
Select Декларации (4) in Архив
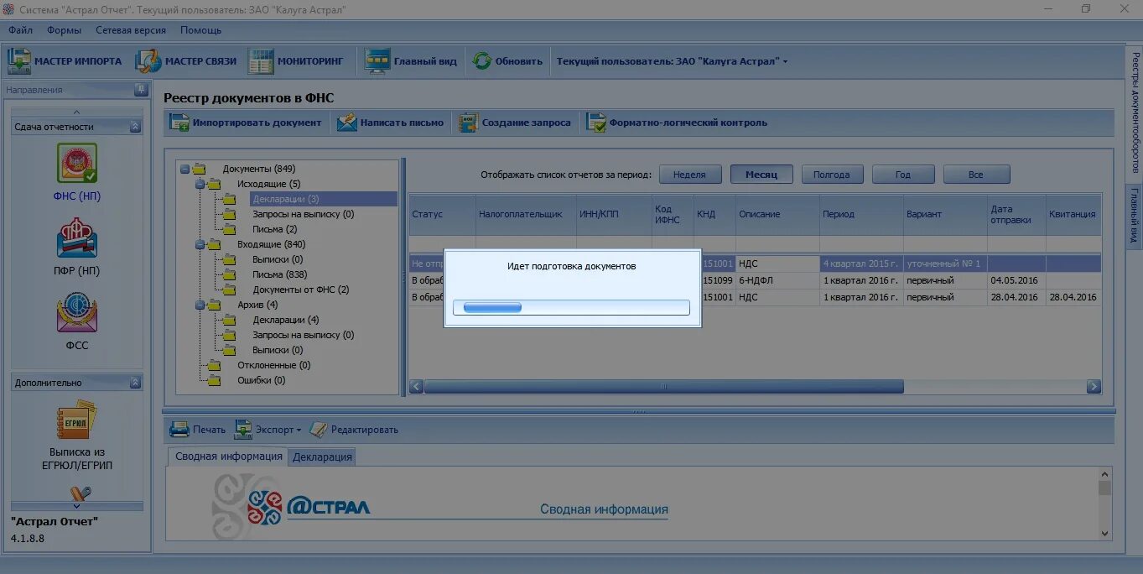pyautogui.click(x=286, y=320)
